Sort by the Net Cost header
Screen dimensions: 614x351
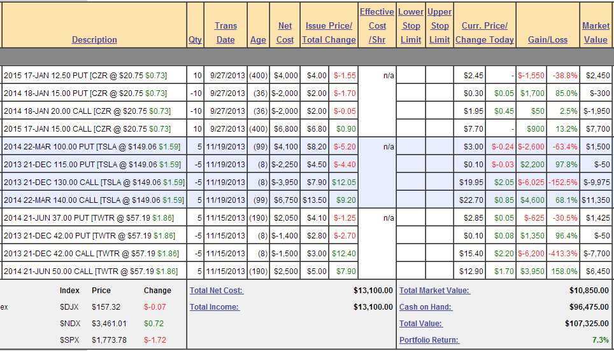coord(285,32)
